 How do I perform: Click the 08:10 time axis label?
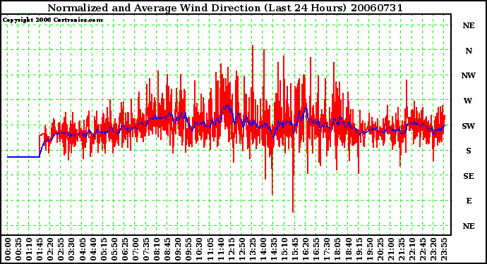[157, 249]
